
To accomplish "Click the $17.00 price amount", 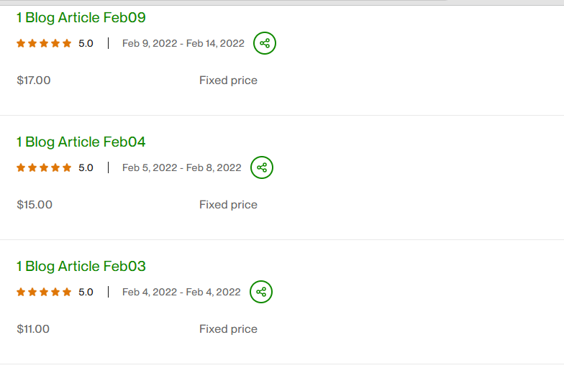I will (34, 80).
